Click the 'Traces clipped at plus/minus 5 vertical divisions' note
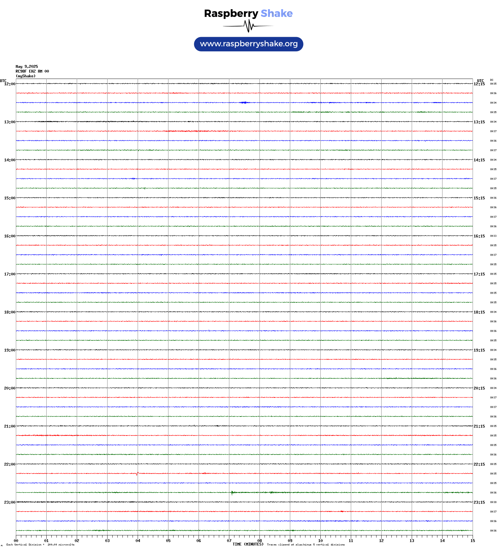 [x=306, y=545]
